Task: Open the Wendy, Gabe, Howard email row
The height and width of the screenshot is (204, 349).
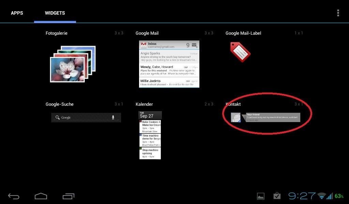Action: pyautogui.click(x=169, y=70)
